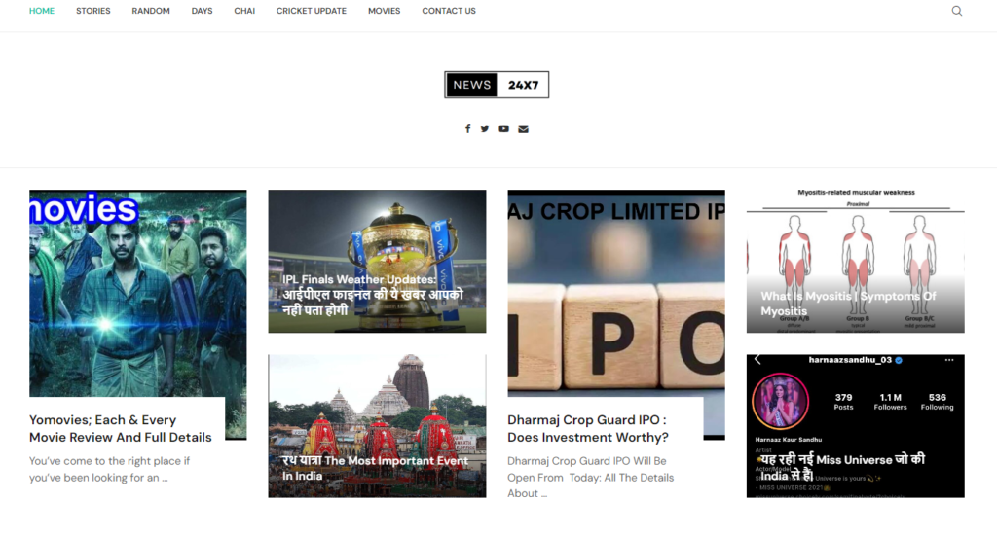Image resolution: width=997 pixels, height=538 pixels.
Task: Open the What Is Myositis article
Action: point(848,304)
